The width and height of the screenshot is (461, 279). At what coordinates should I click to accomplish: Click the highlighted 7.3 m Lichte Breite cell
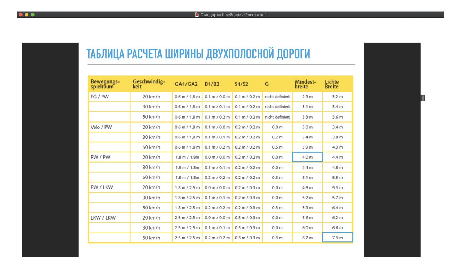(337, 238)
